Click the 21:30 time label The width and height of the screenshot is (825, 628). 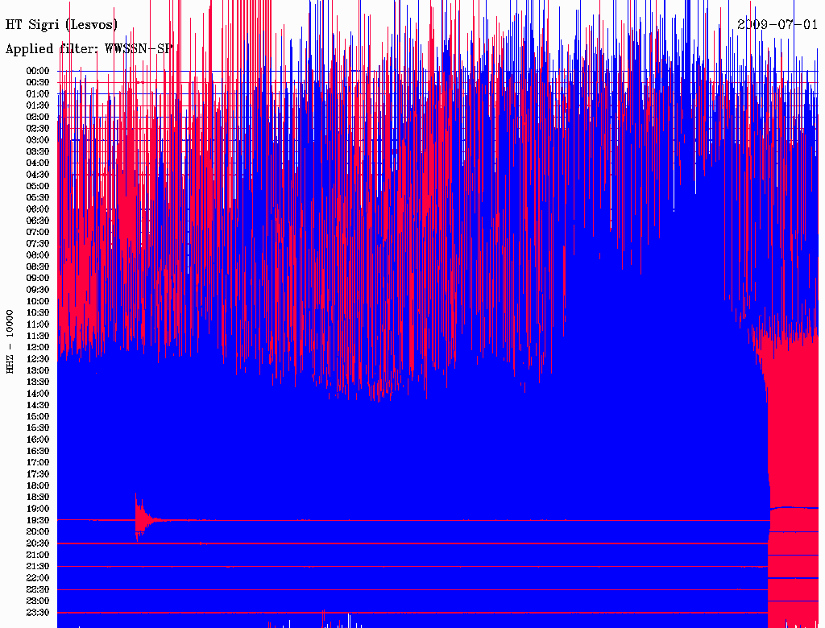pyautogui.click(x=38, y=567)
